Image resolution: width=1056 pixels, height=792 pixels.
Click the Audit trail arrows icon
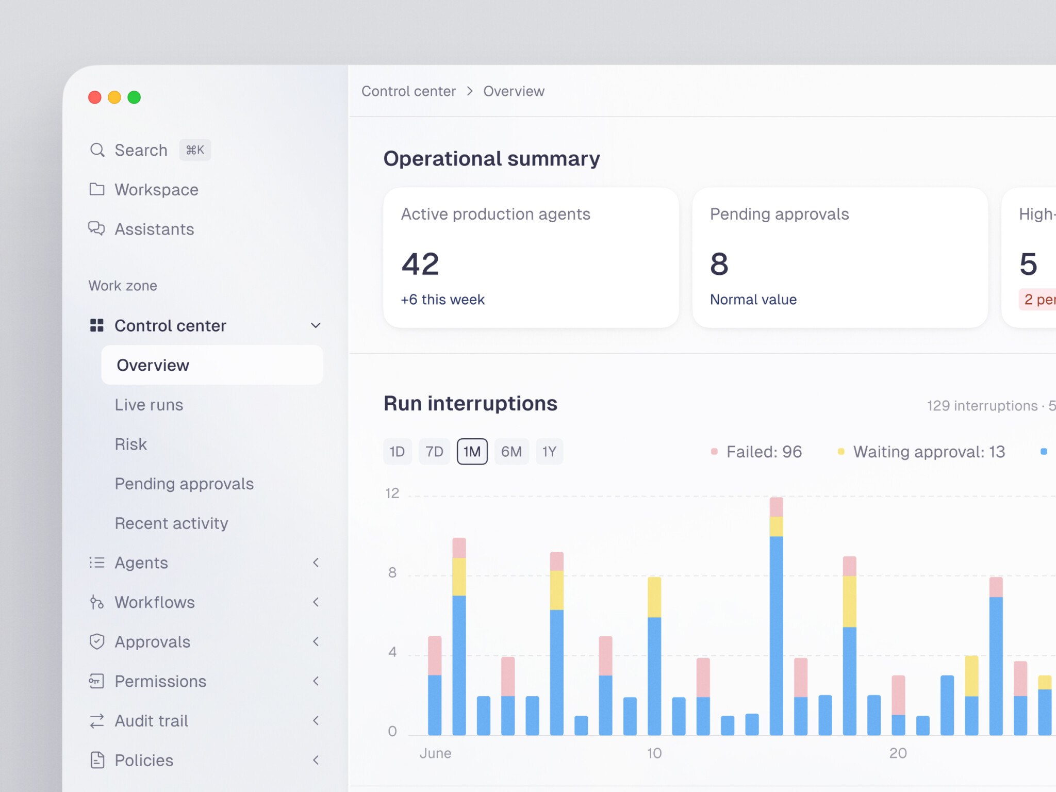click(97, 721)
